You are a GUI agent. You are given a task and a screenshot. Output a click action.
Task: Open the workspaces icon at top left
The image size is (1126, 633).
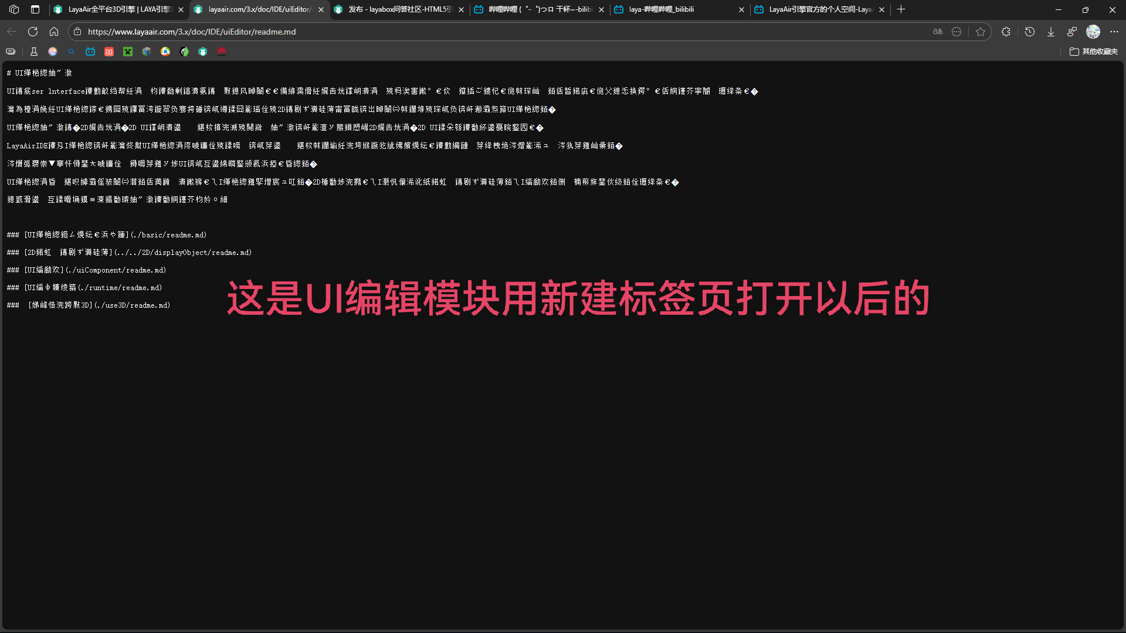14,9
